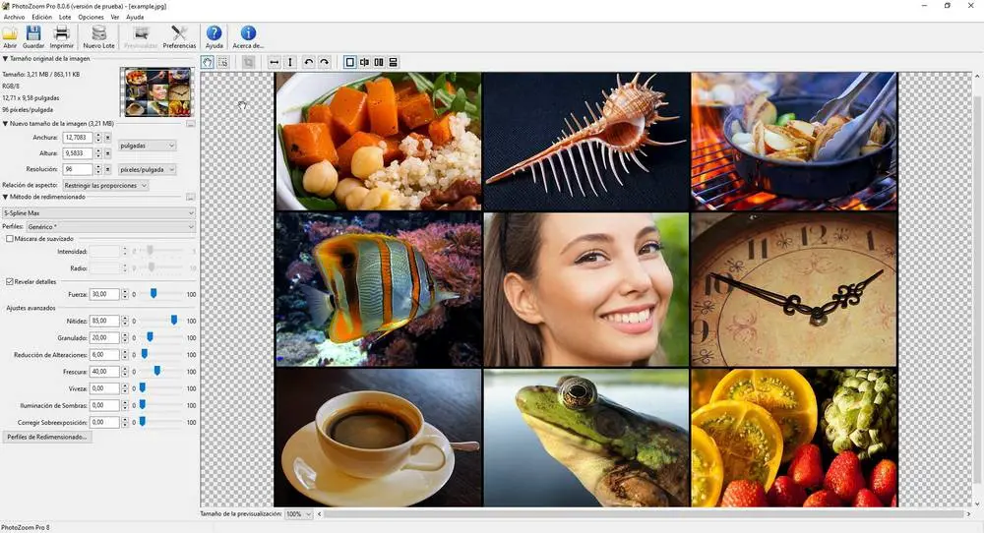
Task: Open the Edición menu
Action: (x=42, y=18)
